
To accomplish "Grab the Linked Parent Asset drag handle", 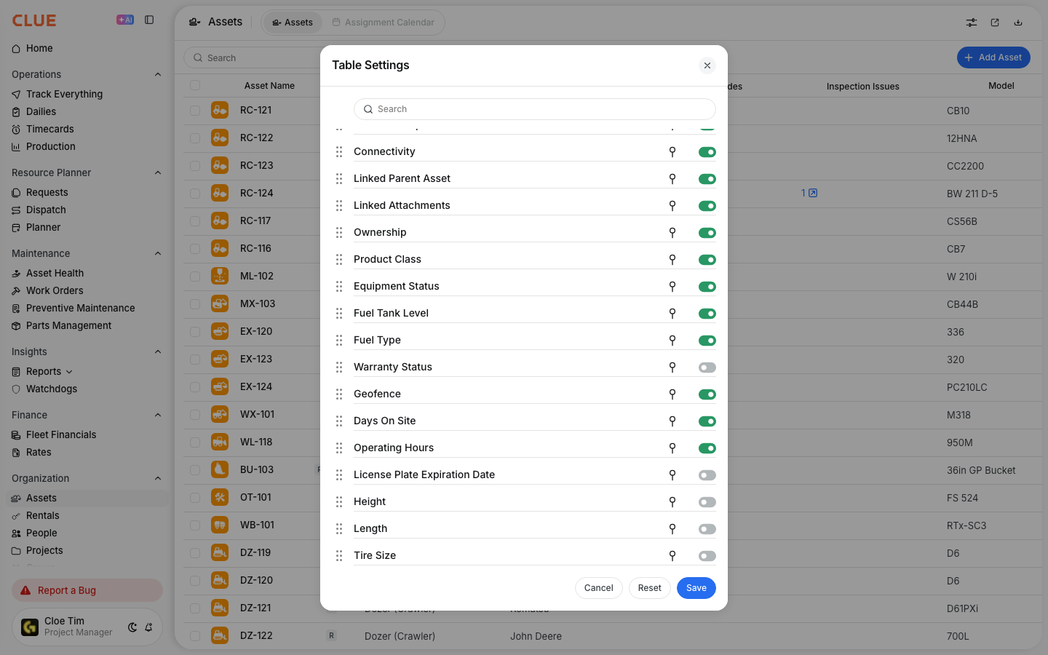I will click(x=339, y=178).
